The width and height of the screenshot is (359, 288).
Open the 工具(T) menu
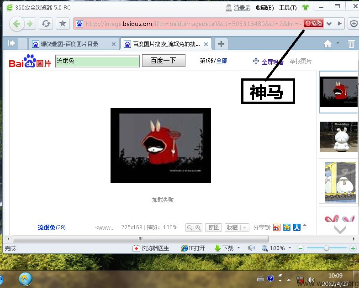288,8
